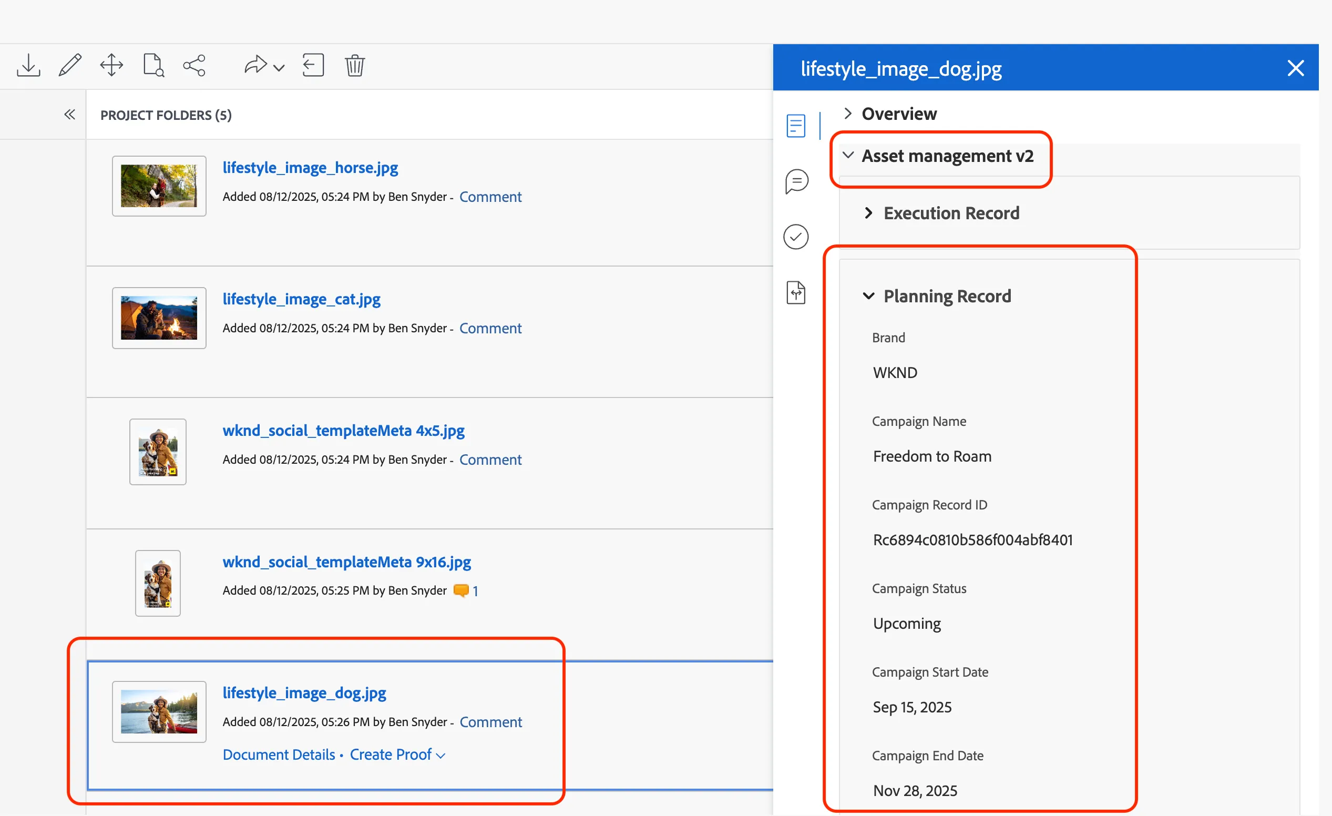The width and height of the screenshot is (1332, 816).
Task: Click Comment for lifestyle_image_cat.jpg
Action: pos(490,328)
